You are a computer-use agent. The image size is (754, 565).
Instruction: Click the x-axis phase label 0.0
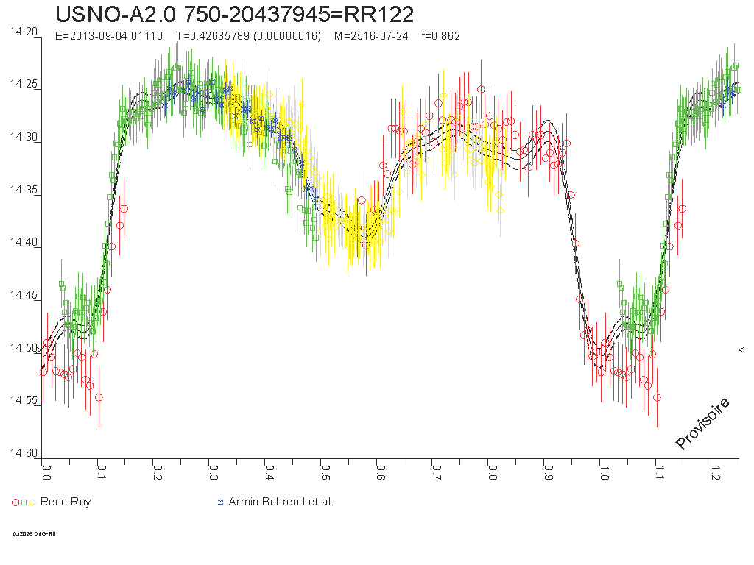[x=46, y=473]
